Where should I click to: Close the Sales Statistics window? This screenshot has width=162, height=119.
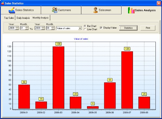159,3
